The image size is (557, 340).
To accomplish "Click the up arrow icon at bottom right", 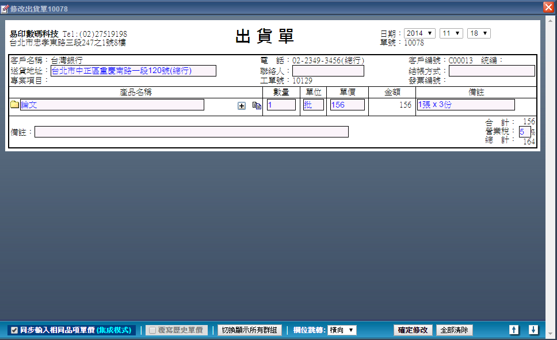I will [x=514, y=330].
